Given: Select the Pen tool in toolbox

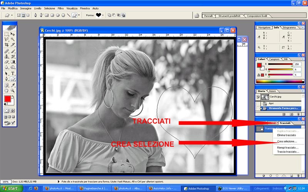Looking at the screenshot, I should pos(7,79).
